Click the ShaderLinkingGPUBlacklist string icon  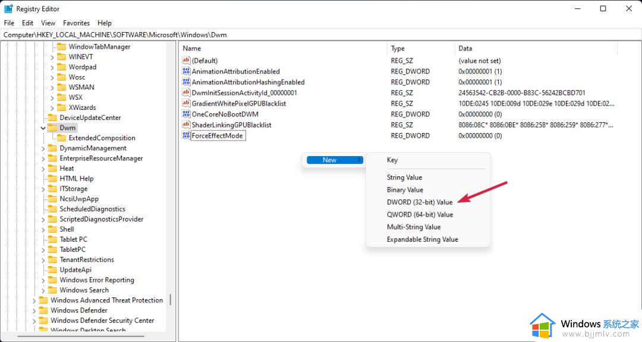coord(186,125)
